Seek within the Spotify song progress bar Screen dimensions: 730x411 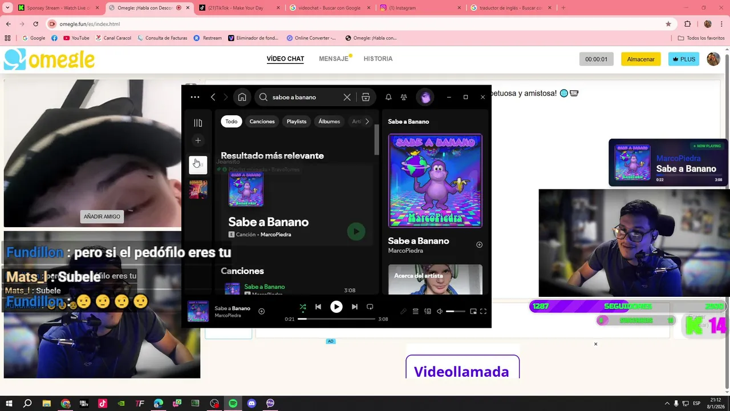point(336,319)
